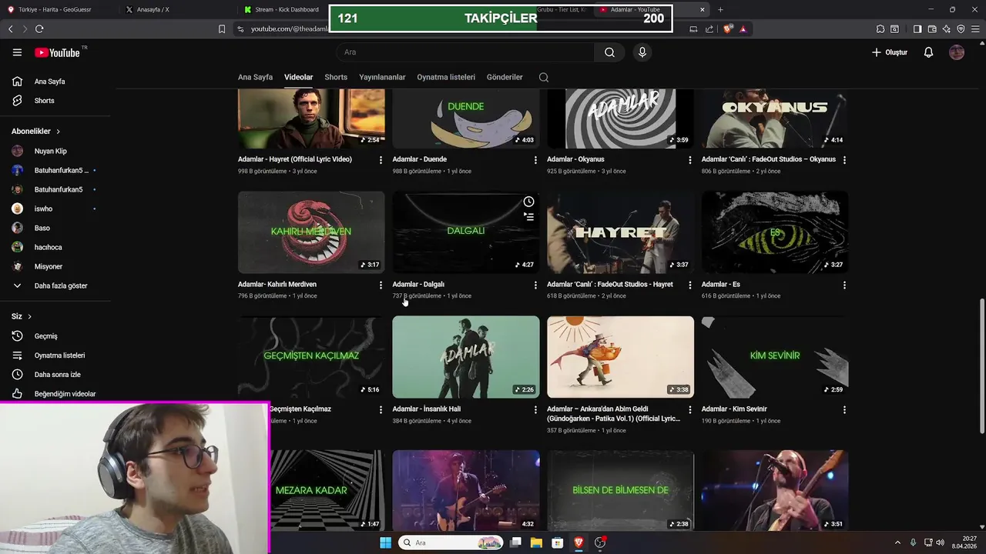Open the account avatar menu

957,52
